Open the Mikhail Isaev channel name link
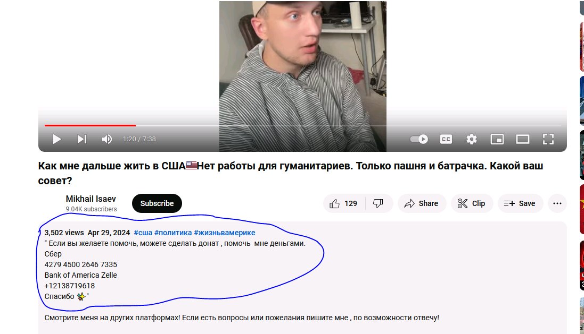This screenshot has height=334, width=584. pos(91,199)
